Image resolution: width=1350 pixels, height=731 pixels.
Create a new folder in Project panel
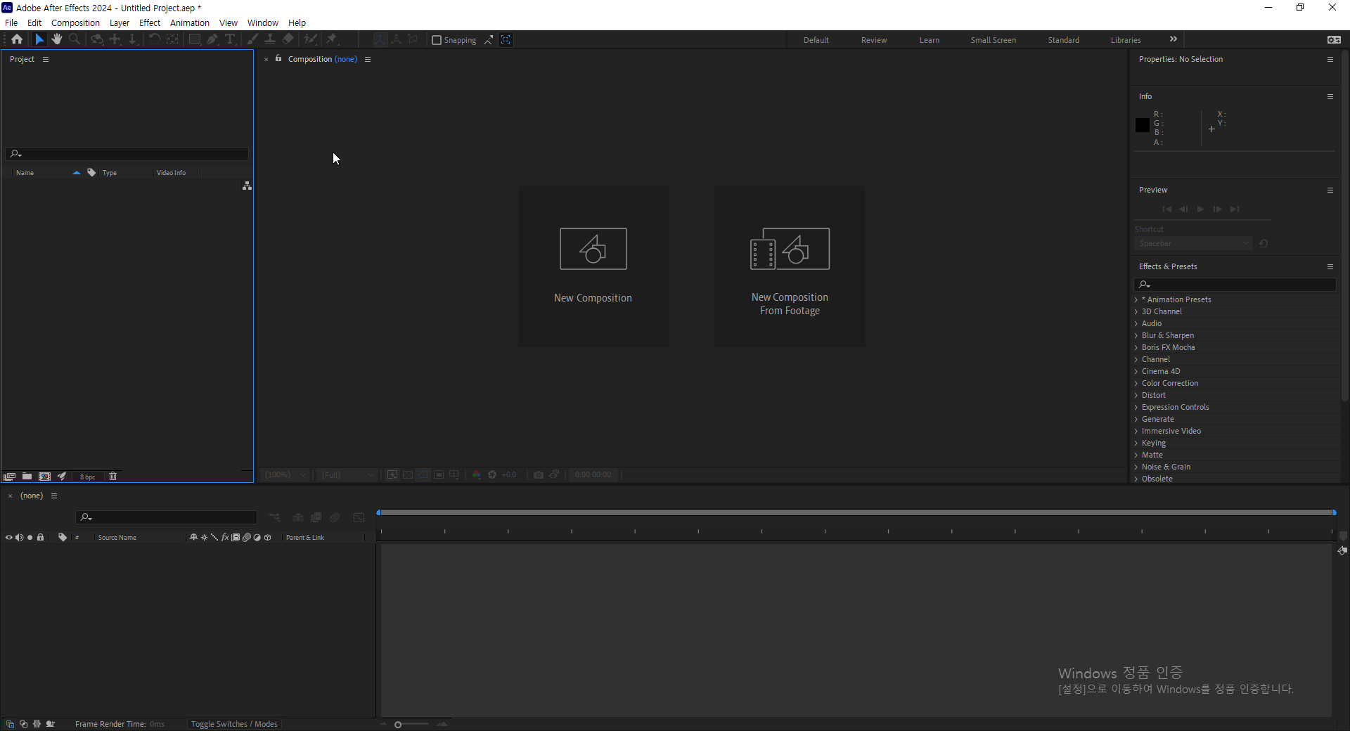pyautogui.click(x=27, y=477)
